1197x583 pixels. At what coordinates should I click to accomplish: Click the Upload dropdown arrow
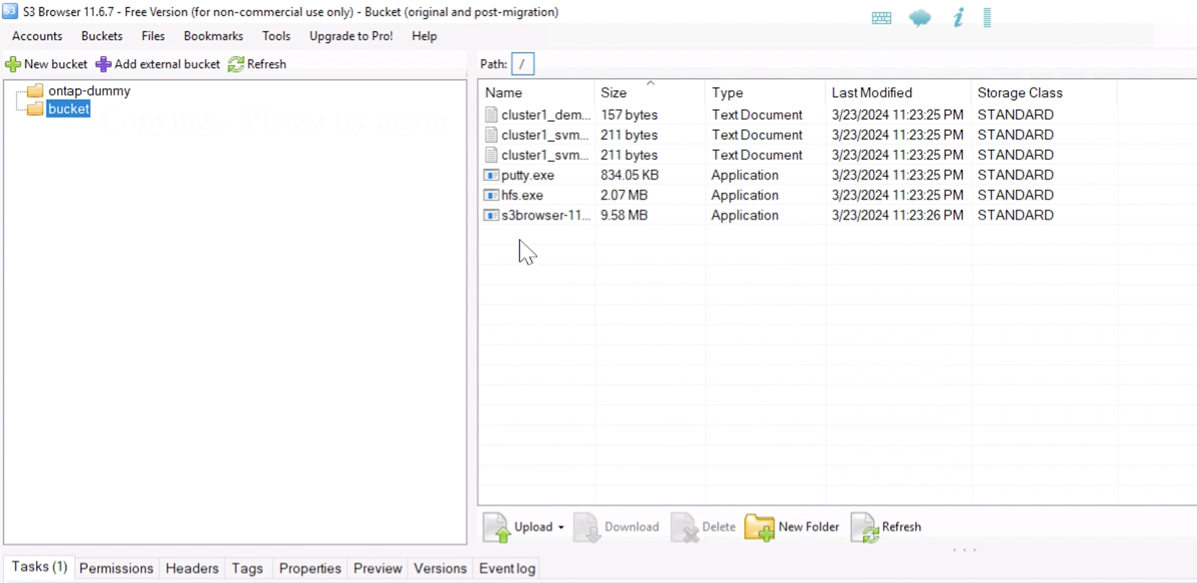[x=561, y=527]
